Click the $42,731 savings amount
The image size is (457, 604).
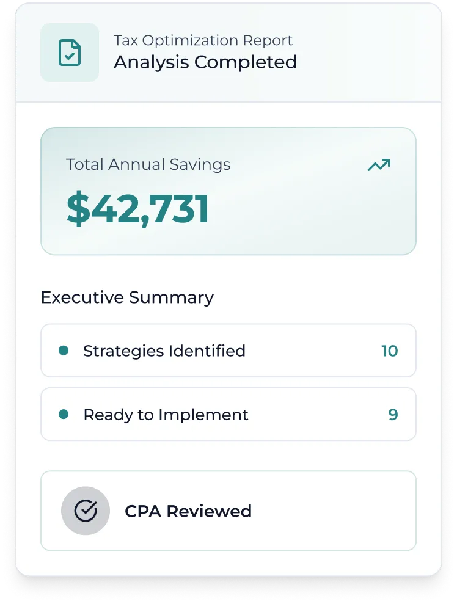click(137, 209)
